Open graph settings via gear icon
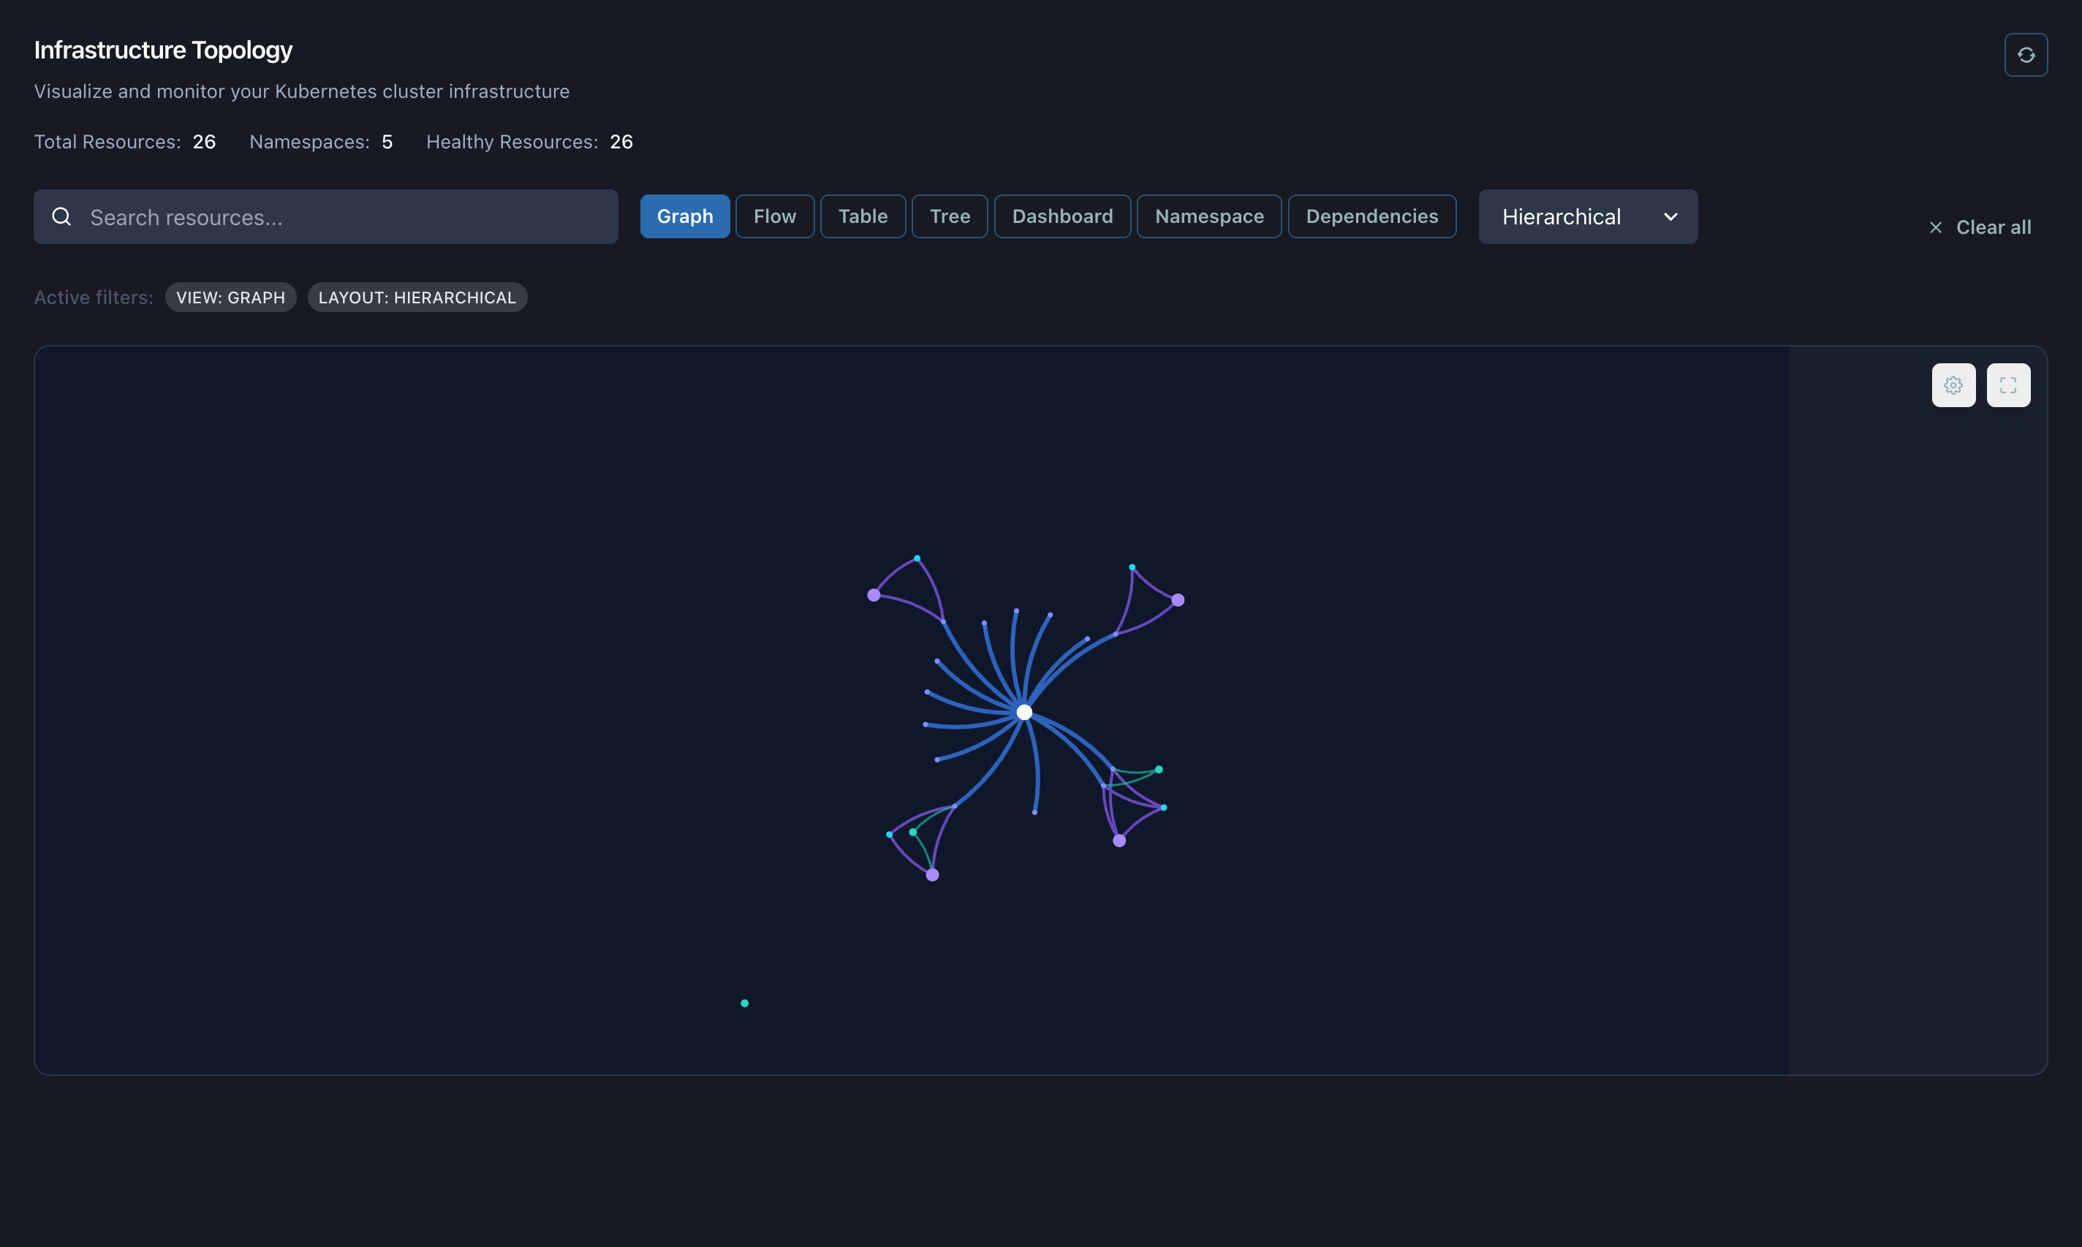Screen dimensions: 2082x1247 pyautogui.click(x=1953, y=385)
